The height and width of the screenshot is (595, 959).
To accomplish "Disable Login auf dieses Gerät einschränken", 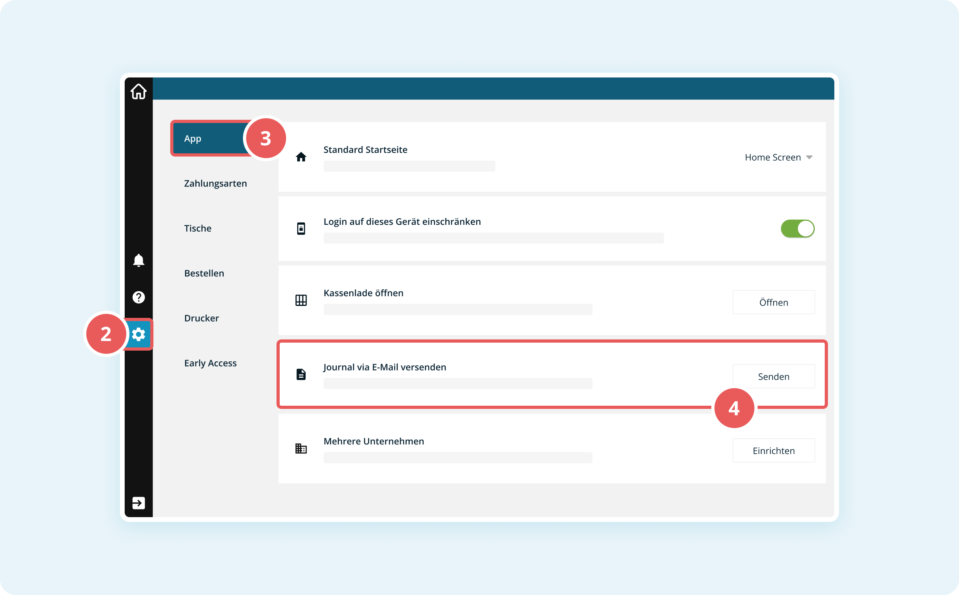I will 798,228.
